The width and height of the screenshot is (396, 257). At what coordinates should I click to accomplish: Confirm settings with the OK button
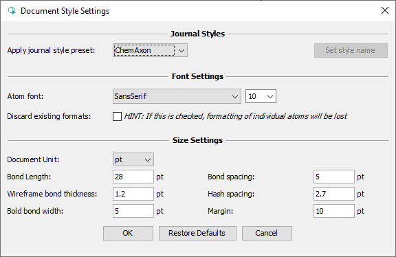click(x=128, y=233)
